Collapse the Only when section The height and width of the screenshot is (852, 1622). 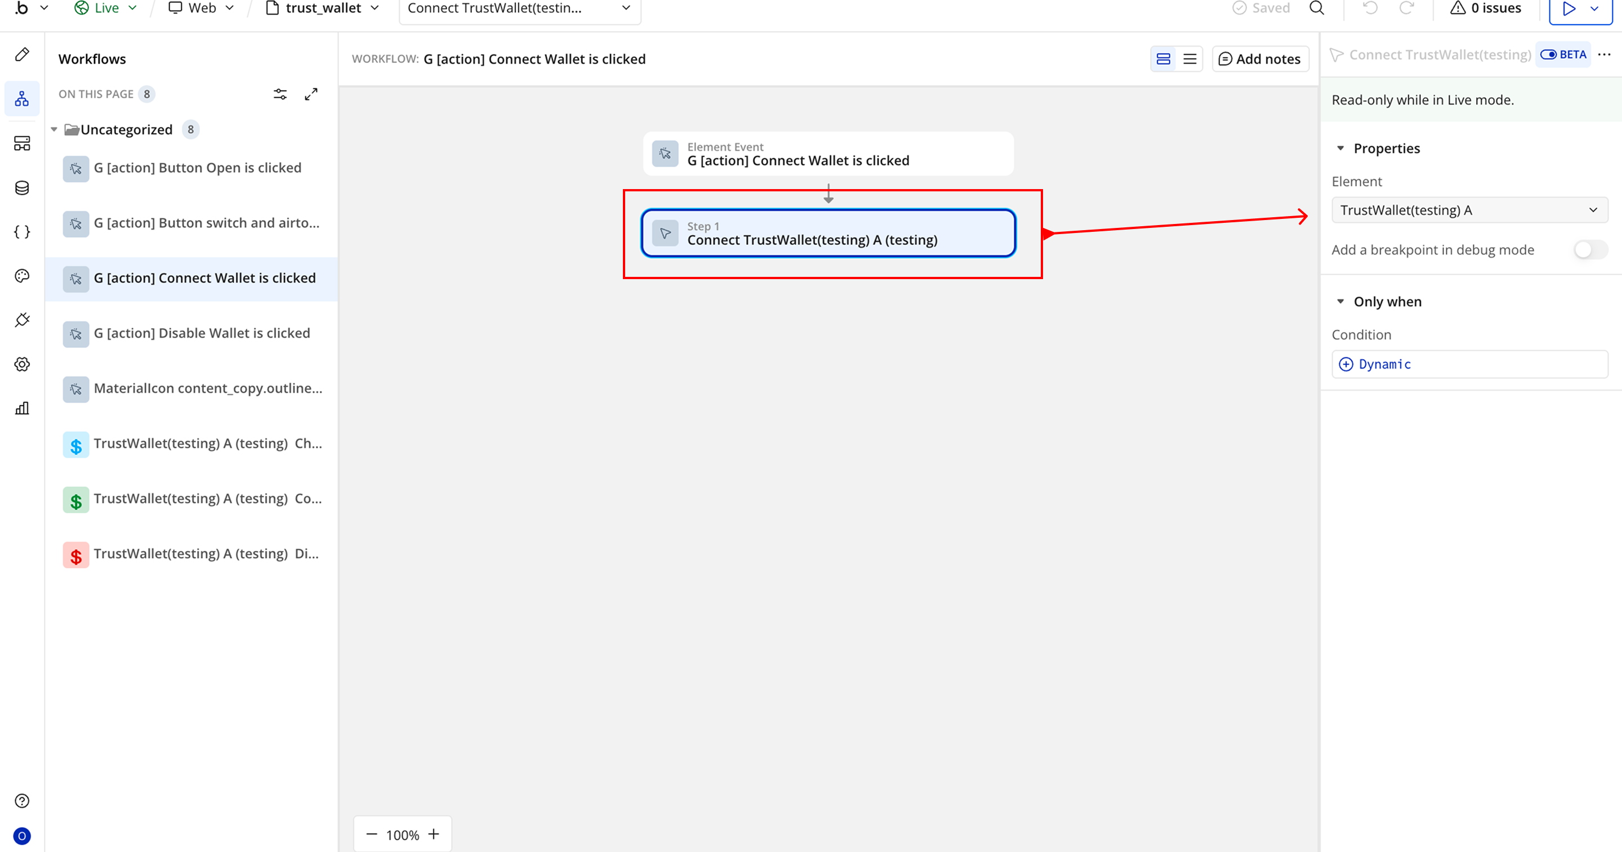[1340, 302]
